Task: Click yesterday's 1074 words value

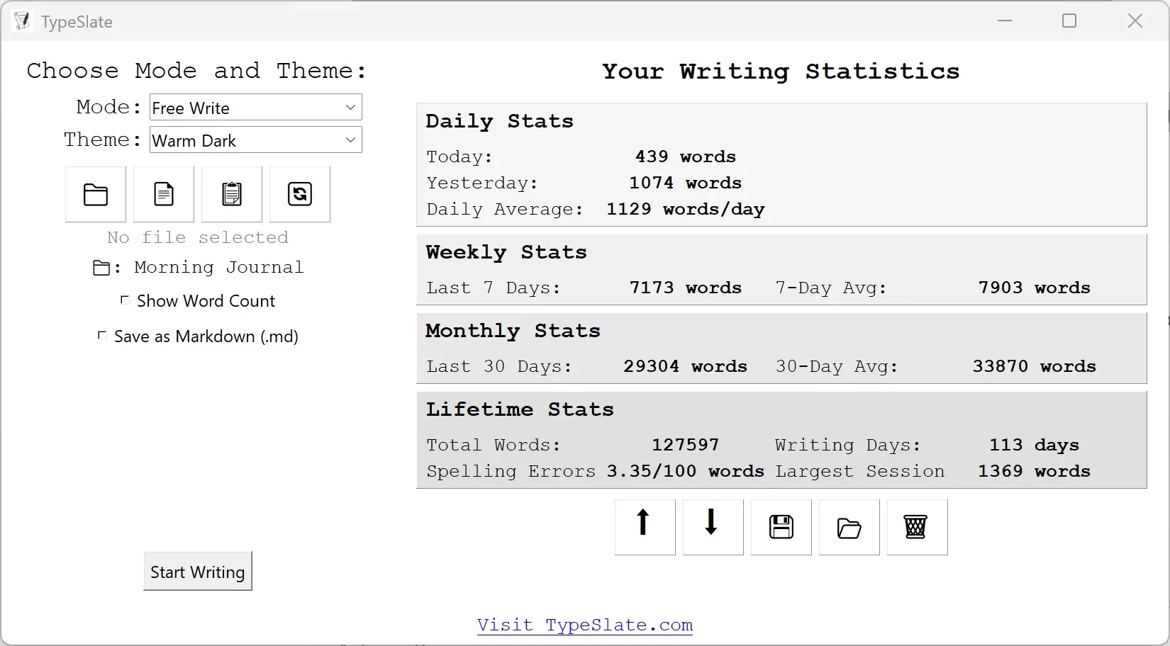Action: [686, 183]
